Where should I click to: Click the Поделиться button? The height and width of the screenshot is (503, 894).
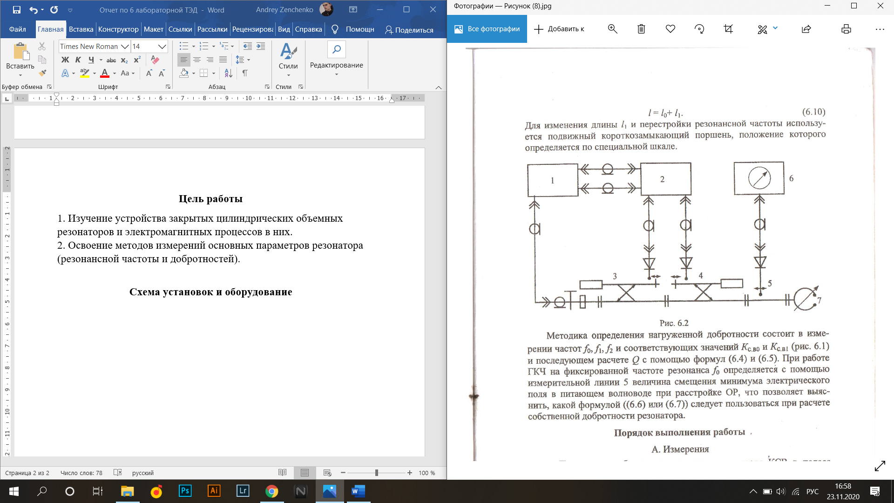(x=409, y=30)
